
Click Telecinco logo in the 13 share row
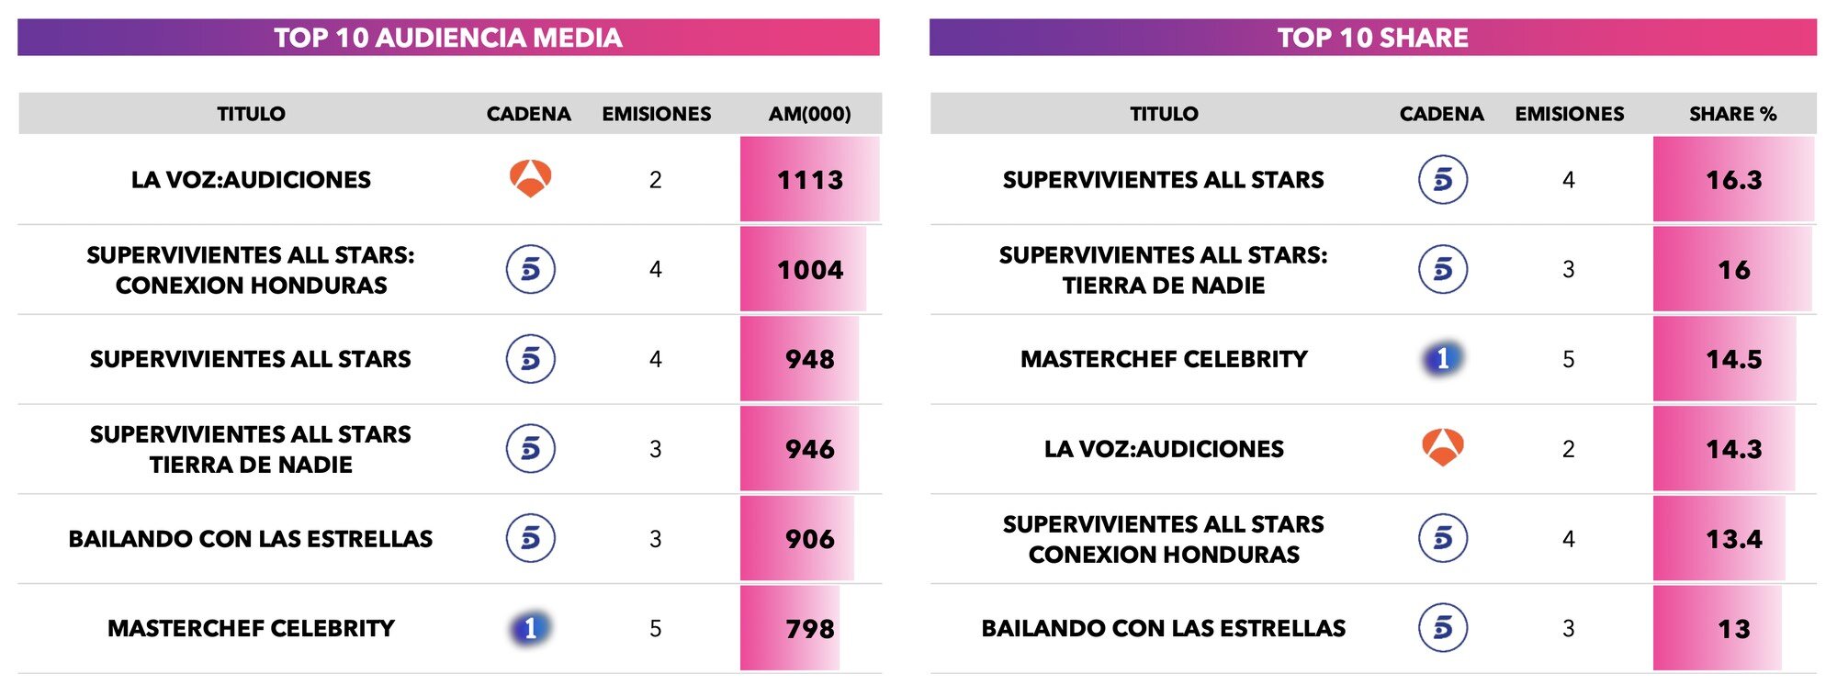click(x=1443, y=628)
